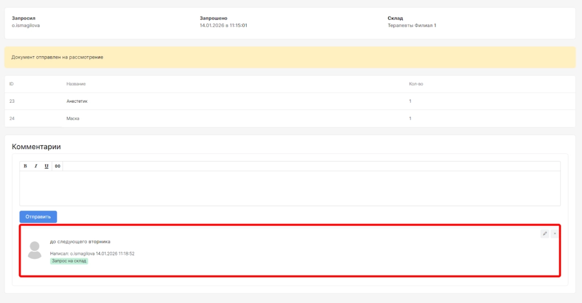
Task: Click the "Кол-во" column header
Action: (416, 84)
